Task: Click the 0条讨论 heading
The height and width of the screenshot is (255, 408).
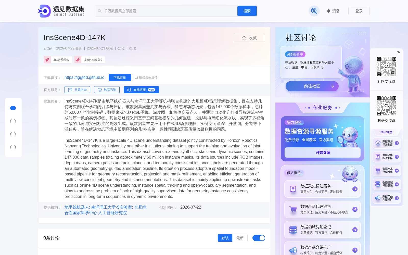Action: point(52,238)
